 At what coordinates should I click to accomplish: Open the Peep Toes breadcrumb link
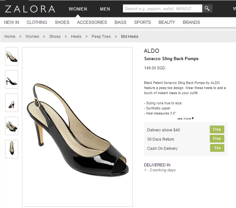[x=101, y=37]
